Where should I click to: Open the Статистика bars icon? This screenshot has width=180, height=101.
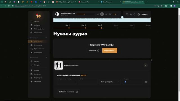coord(31,45)
